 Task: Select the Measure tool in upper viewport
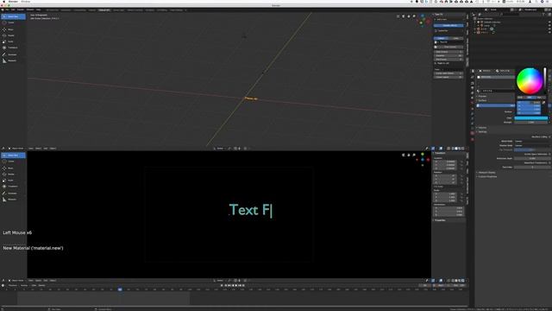click(13, 60)
